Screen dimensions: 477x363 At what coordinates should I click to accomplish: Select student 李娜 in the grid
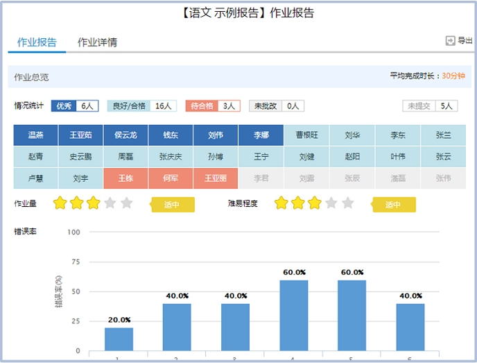(261, 135)
